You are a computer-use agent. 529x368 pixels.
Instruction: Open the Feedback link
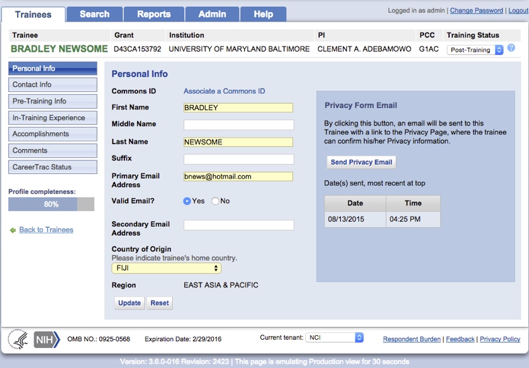coord(460,339)
